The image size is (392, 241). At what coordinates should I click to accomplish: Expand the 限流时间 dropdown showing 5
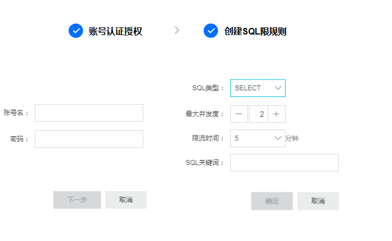coord(257,139)
